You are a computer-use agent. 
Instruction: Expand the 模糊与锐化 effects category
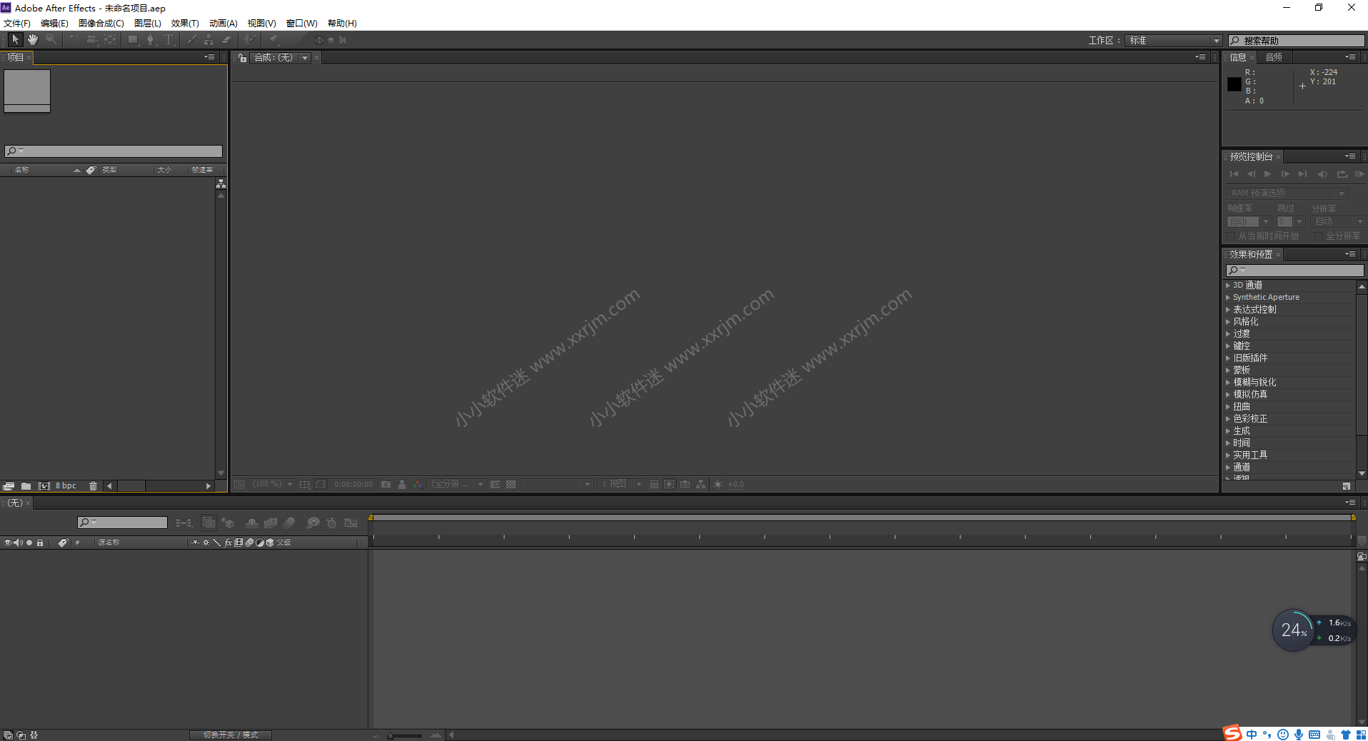pyautogui.click(x=1228, y=382)
